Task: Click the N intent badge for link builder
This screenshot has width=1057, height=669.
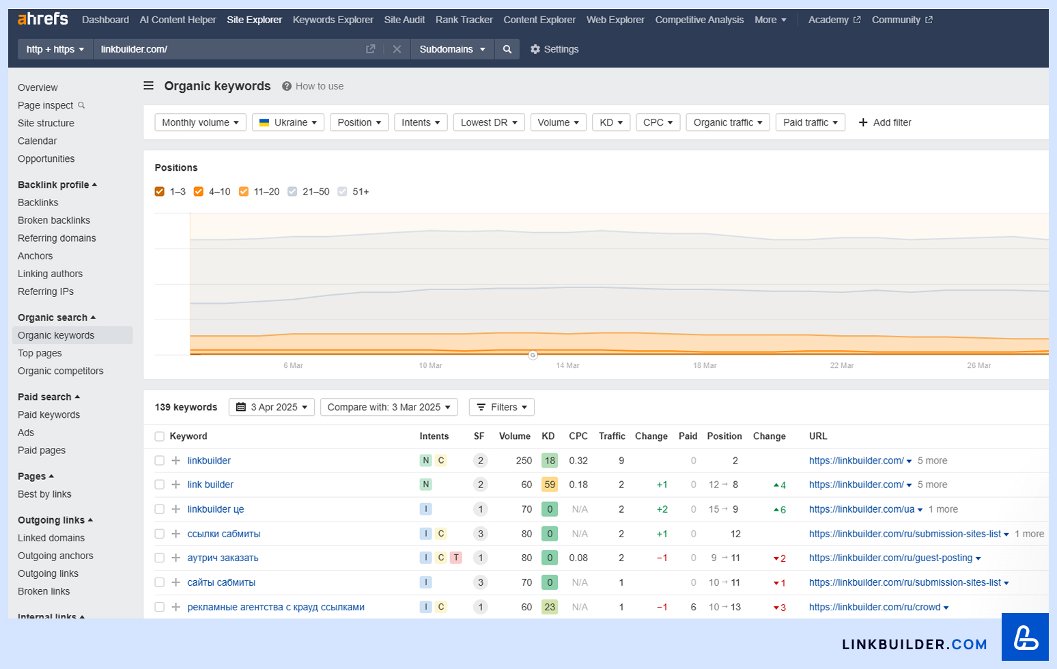Action: [x=426, y=485]
